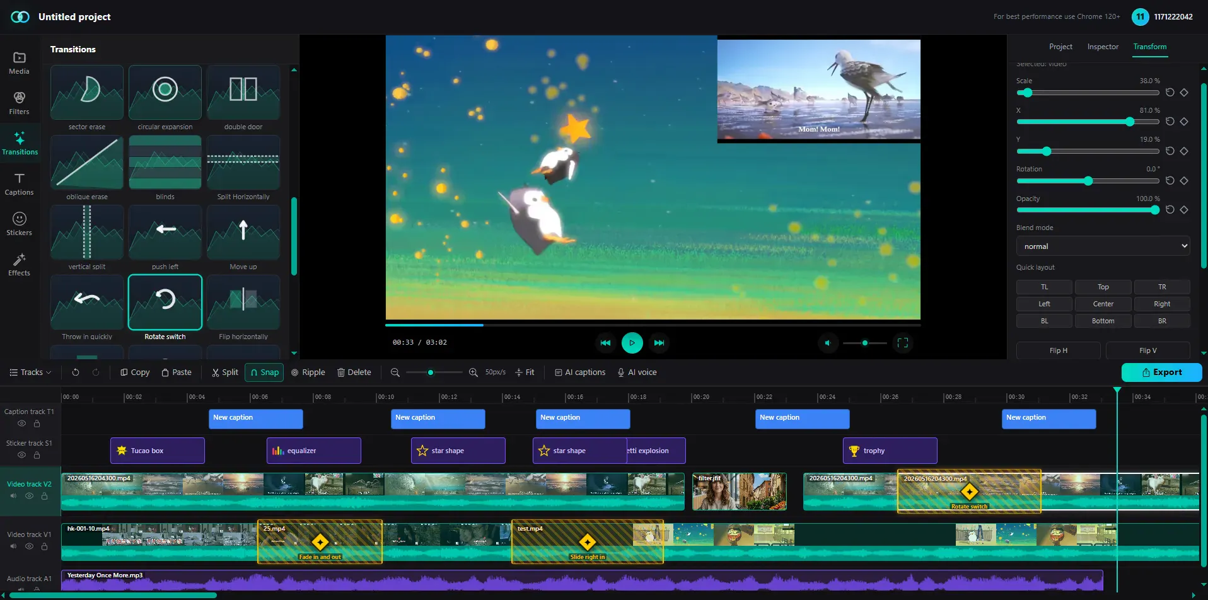
Task: Skip to the next frame in the player
Action: (659, 343)
